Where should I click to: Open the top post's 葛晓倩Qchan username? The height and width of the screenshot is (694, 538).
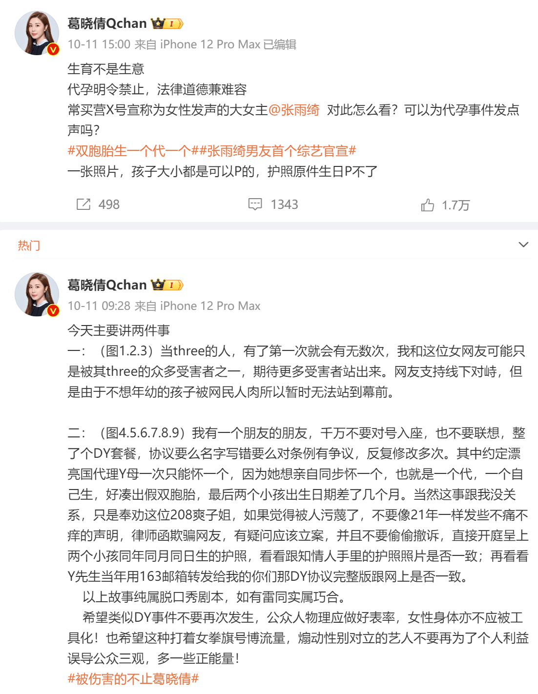pyautogui.click(x=107, y=23)
